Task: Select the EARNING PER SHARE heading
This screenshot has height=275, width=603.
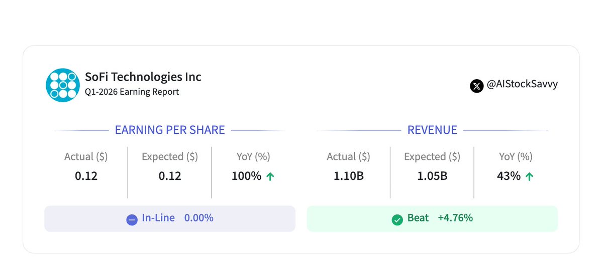Action: click(x=170, y=130)
